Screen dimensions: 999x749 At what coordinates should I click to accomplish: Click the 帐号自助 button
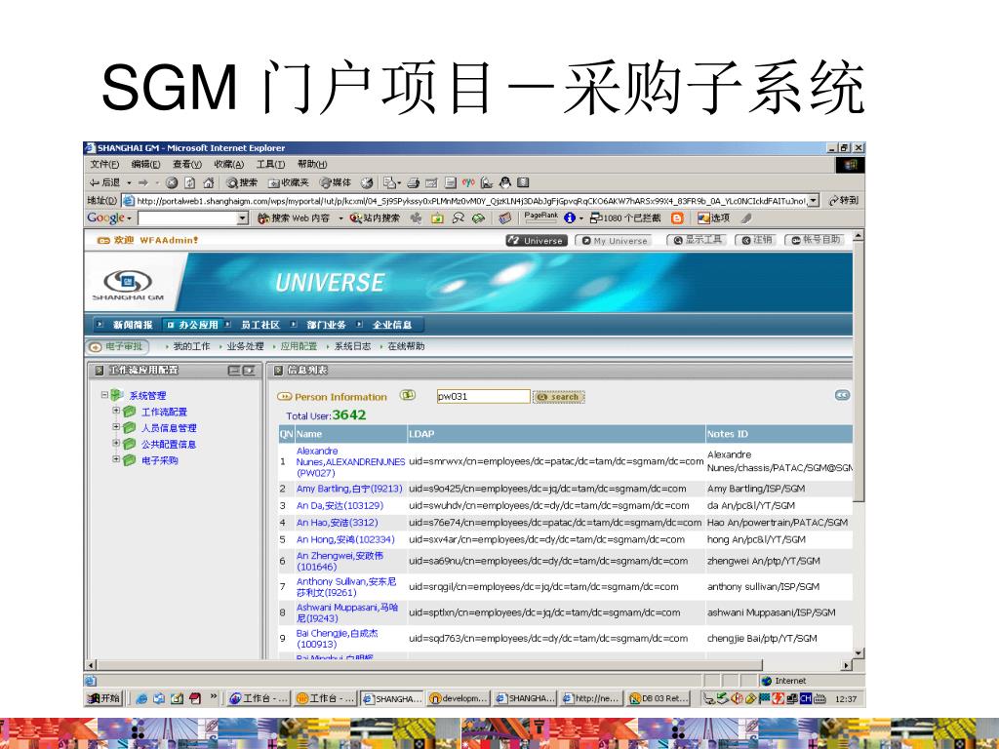[x=816, y=240]
